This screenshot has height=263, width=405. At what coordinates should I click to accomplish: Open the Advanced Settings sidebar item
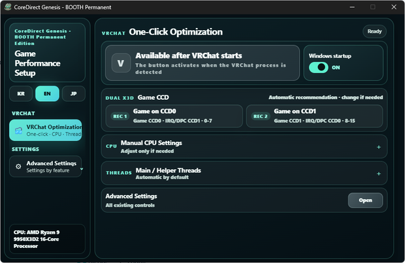tap(46, 166)
